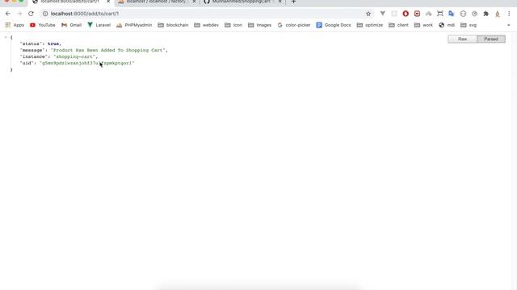Expand the blockchain bookmarks folder

173,25
